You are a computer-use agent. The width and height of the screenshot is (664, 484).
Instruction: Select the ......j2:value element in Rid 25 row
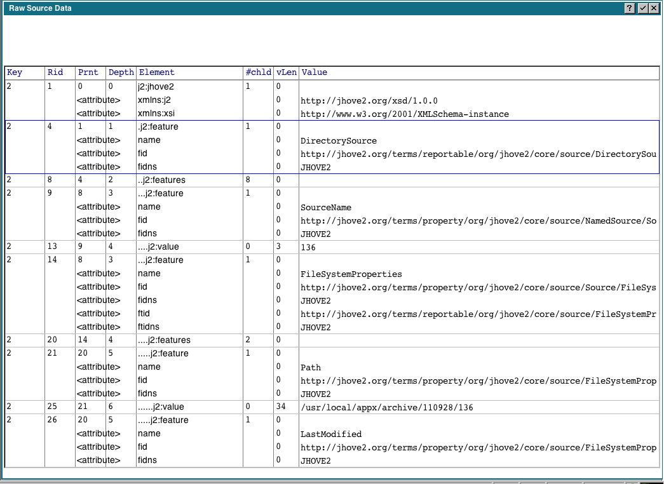tap(161, 407)
